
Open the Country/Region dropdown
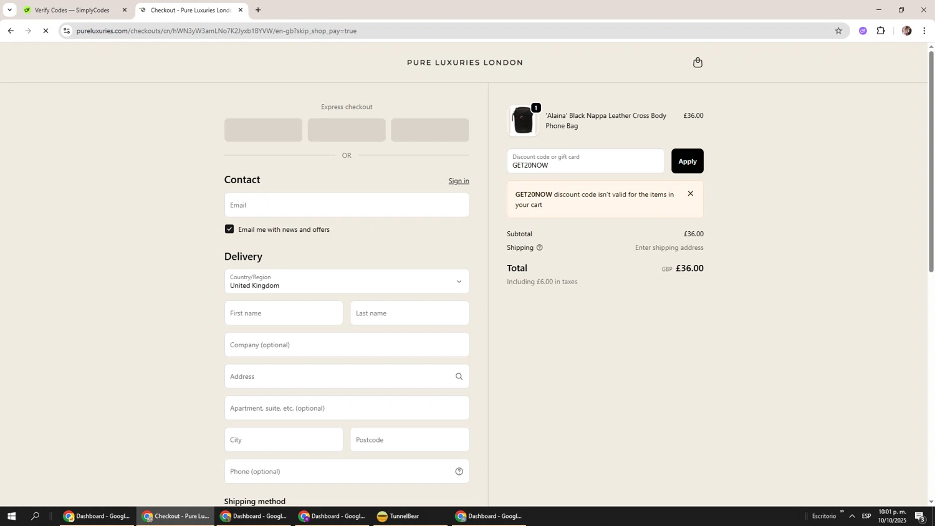pyautogui.click(x=347, y=282)
